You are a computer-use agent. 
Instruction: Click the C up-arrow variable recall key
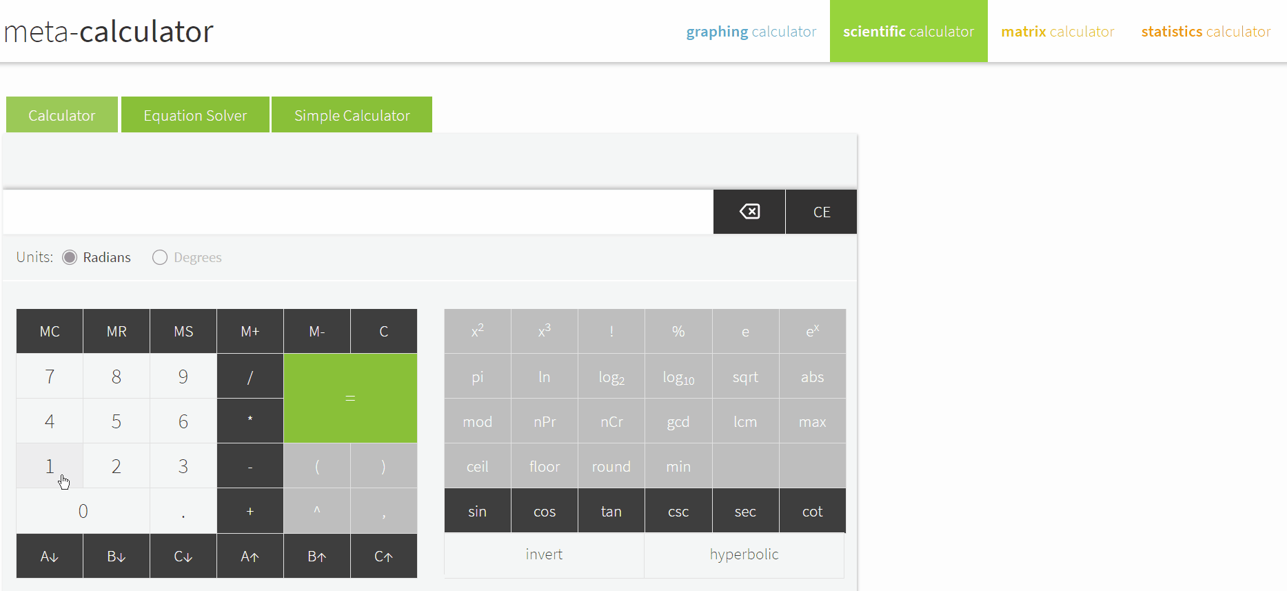[x=384, y=556]
